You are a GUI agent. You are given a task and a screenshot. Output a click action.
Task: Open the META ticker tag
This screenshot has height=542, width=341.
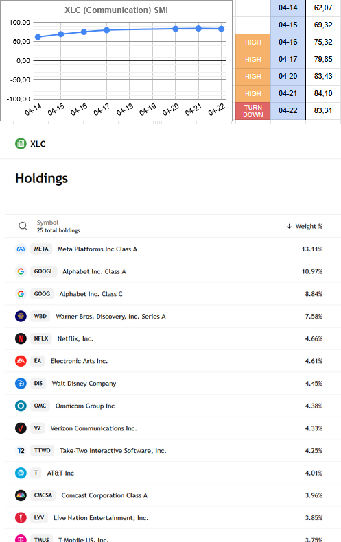pyautogui.click(x=41, y=249)
